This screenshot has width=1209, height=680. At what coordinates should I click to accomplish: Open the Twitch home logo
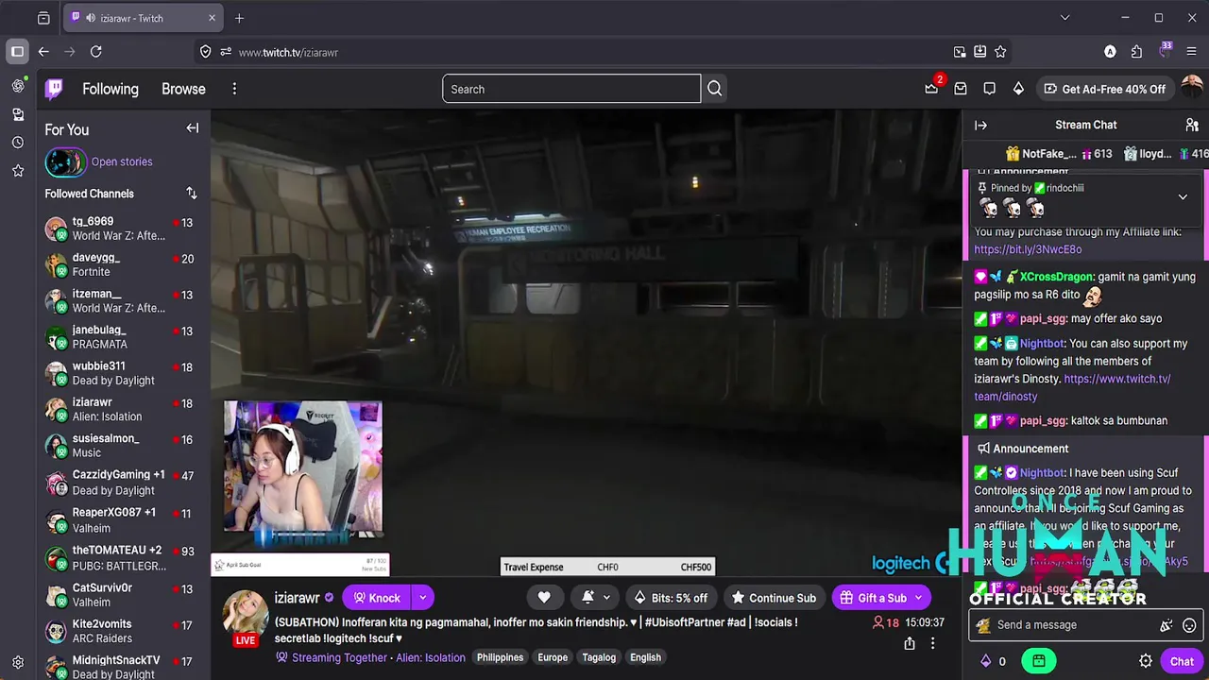pyautogui.click(x=55, y=89)
